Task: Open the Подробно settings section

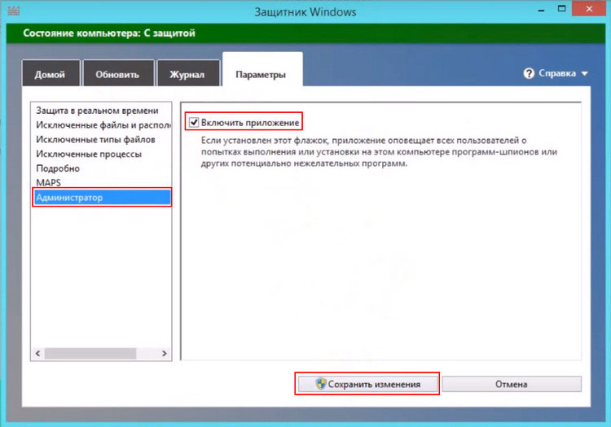Action: [x=58, y=168]
